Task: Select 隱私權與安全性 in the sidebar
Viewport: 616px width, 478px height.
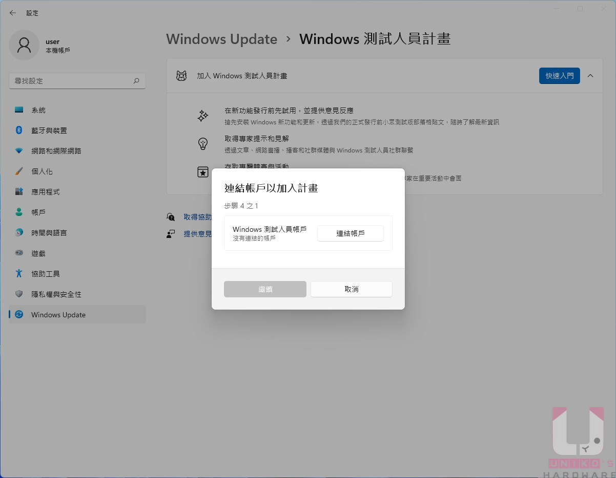Action: click(x=77, y=294)
